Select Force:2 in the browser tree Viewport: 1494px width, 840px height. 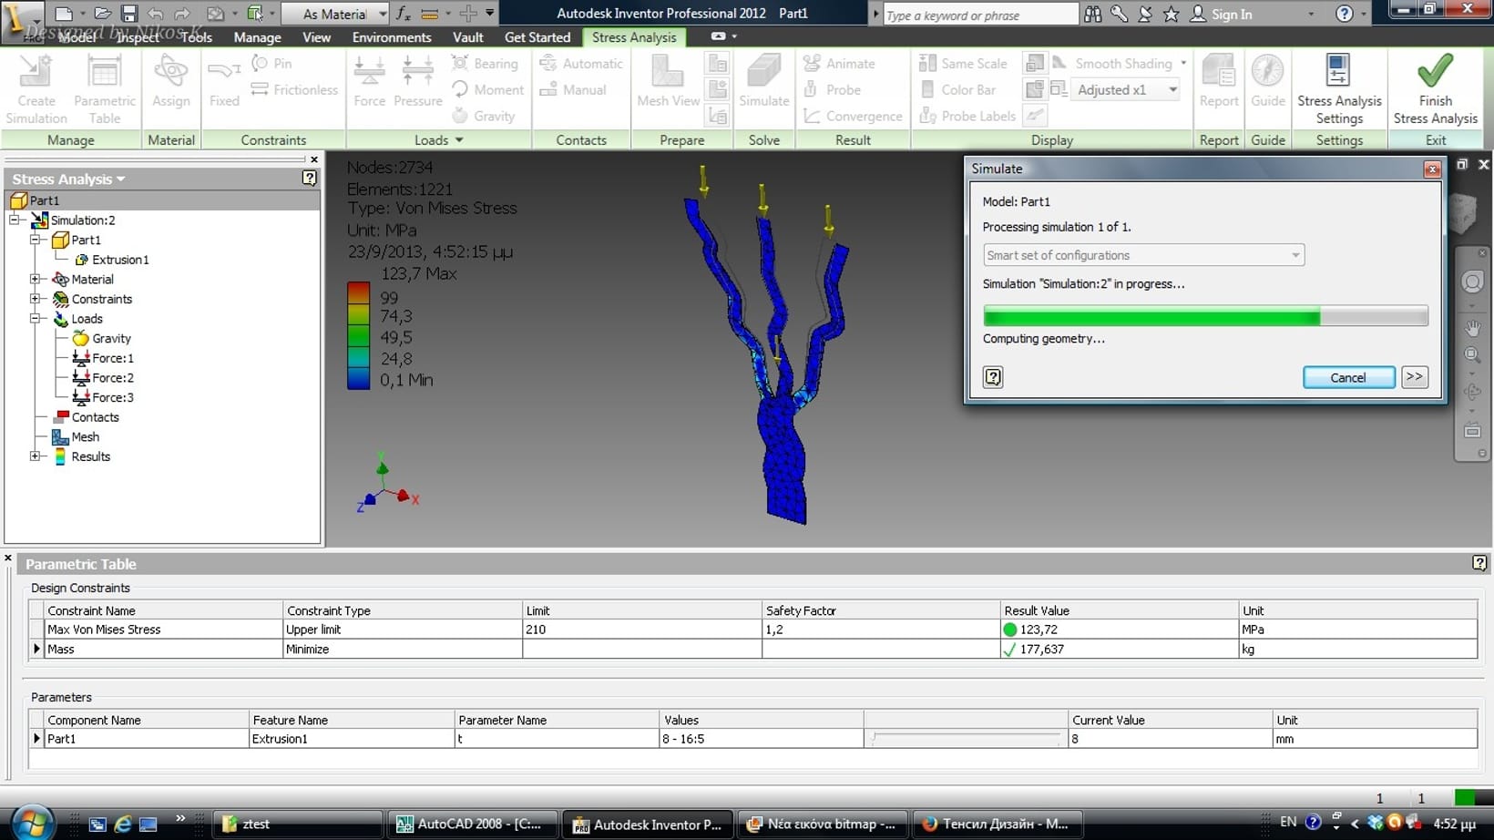click(x=112, y=378)
